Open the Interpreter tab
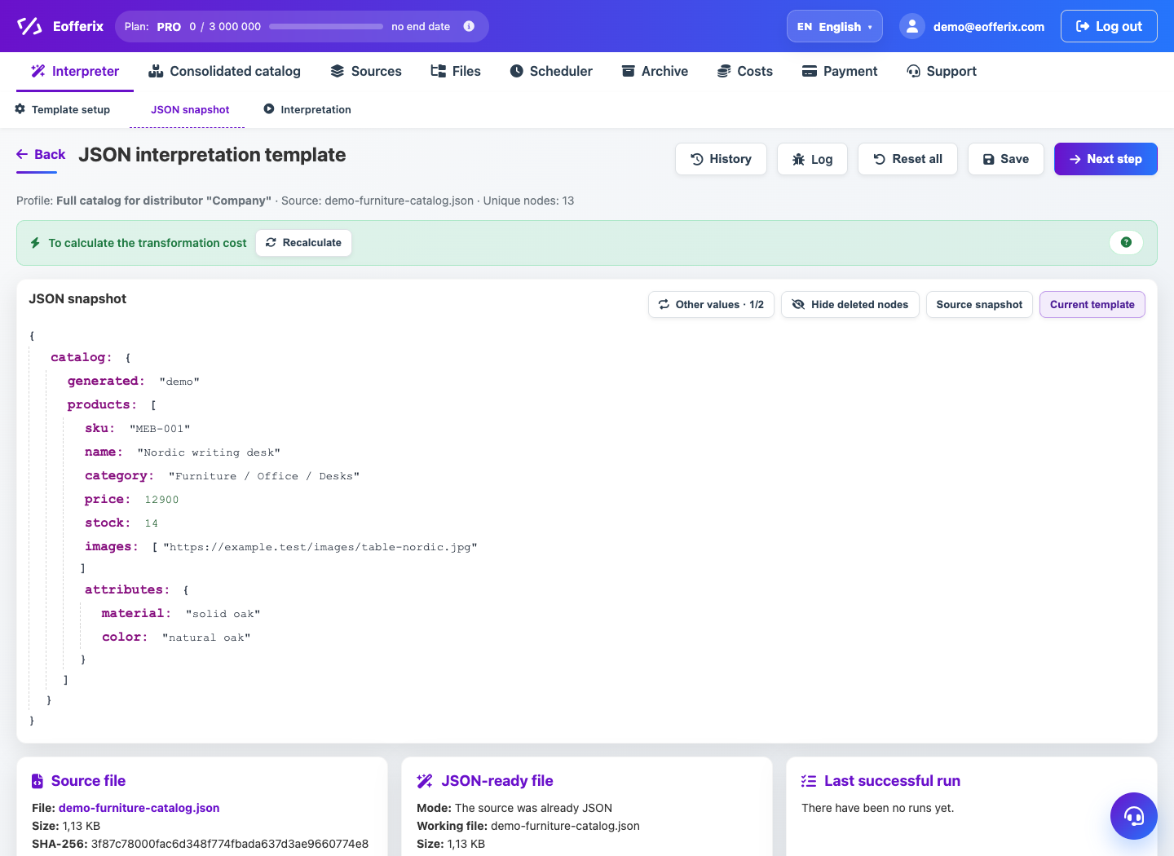 pos(75,71)
